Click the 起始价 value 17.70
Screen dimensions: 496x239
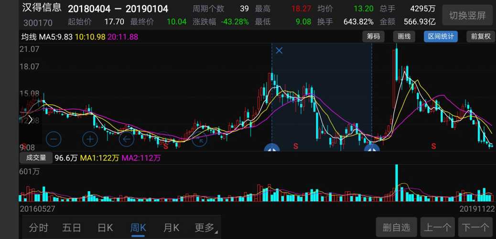click(x=114, y=22)
